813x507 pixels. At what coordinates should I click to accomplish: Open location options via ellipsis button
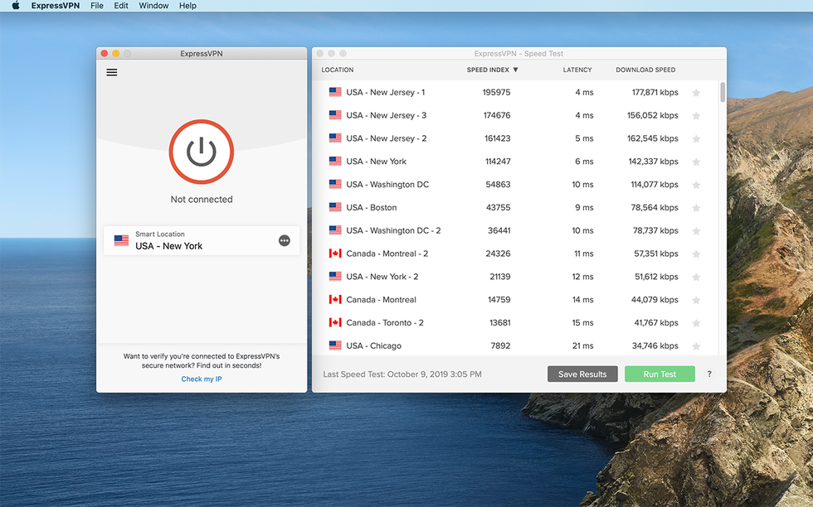[x=284, y=239]
